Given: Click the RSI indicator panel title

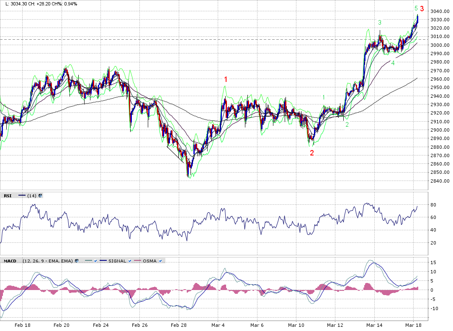Looking at the screenshot, I should point(8,195).
